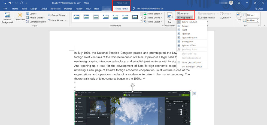Apply the black-framed picture style thumbnail

pos(135,17)
